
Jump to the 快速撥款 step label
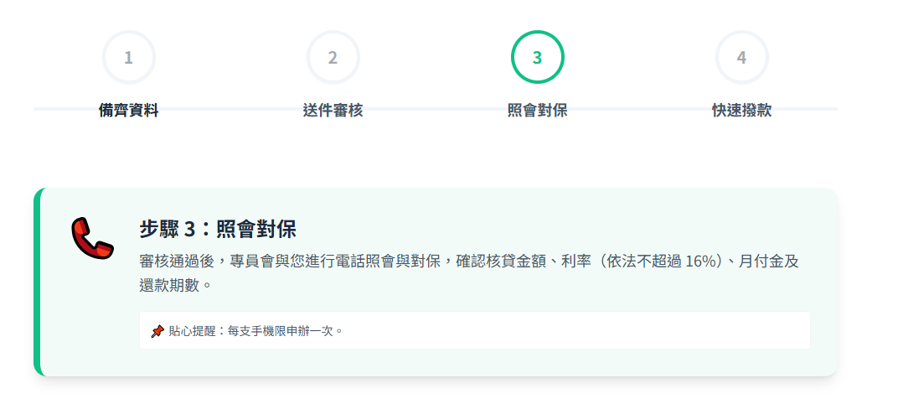[741, 110]
